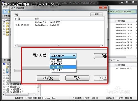Viewport: 138px width, 101px height.
Task: Click the 保存 button
Action: 97,14
